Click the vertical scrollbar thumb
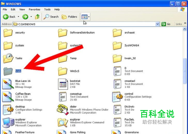188x134 pixels. [185, 71]
